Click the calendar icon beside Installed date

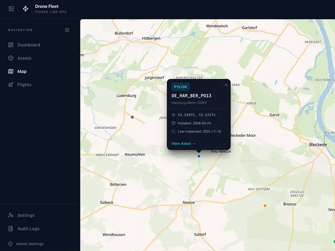(x=174, y=123)
